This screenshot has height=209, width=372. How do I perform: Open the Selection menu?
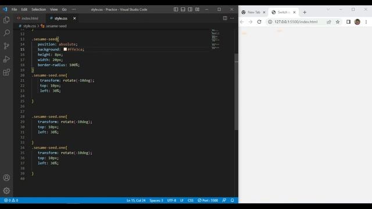(x=39, y=9)
